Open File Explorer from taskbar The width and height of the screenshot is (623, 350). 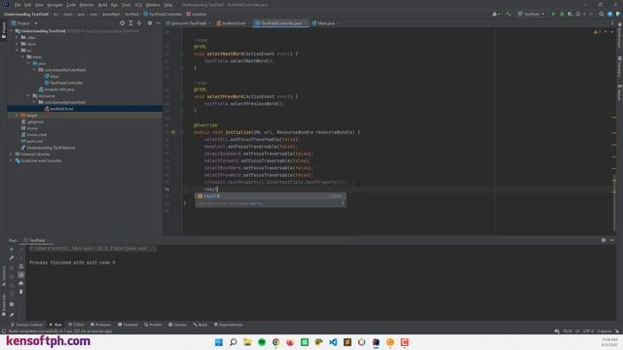247,342
